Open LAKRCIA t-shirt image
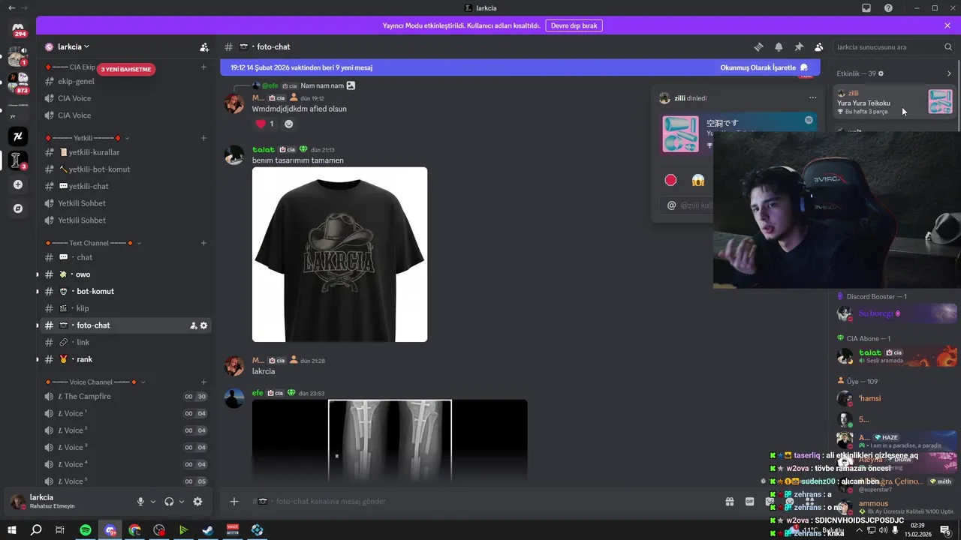The width and height of the screenshot is (961, 540). 339,254
